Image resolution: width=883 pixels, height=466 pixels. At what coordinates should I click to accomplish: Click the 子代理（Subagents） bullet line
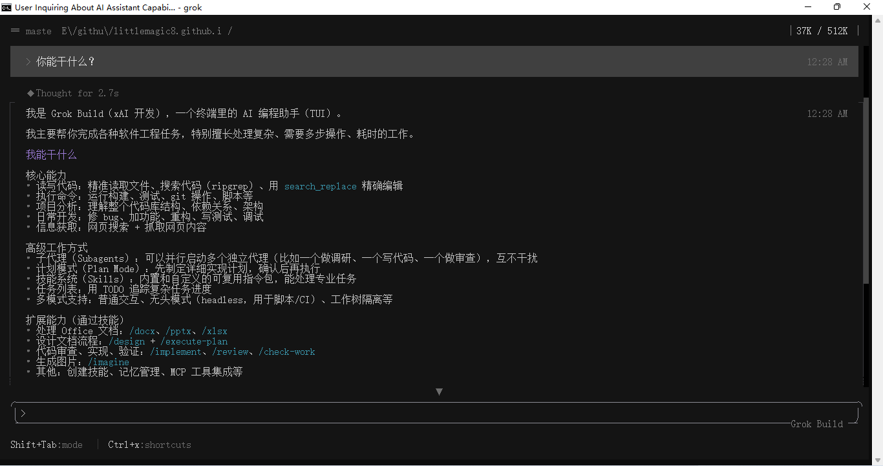(x=282, y=258)
